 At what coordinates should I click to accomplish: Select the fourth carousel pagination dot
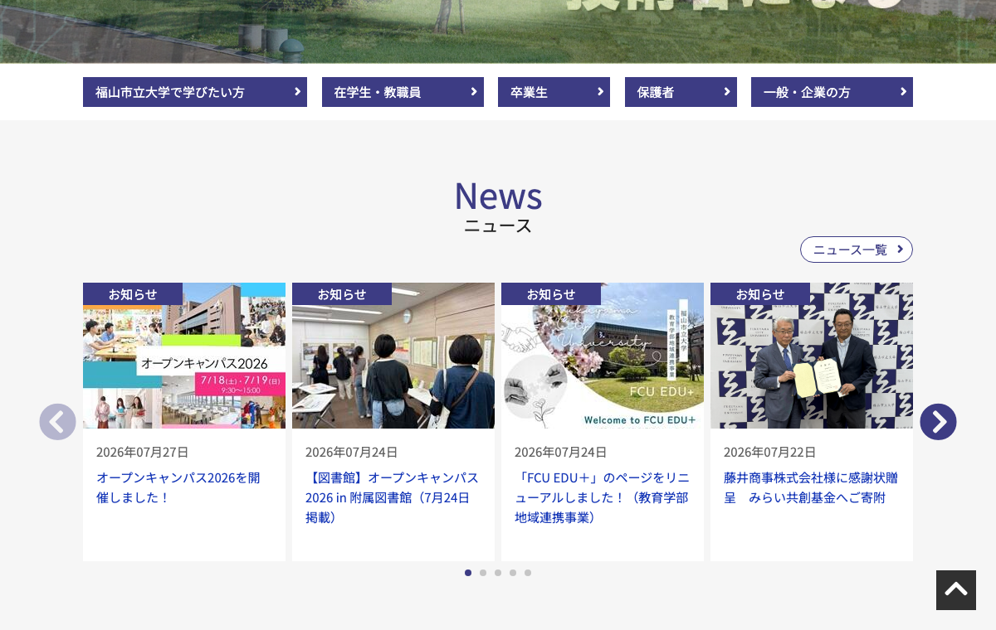(513, 573)
